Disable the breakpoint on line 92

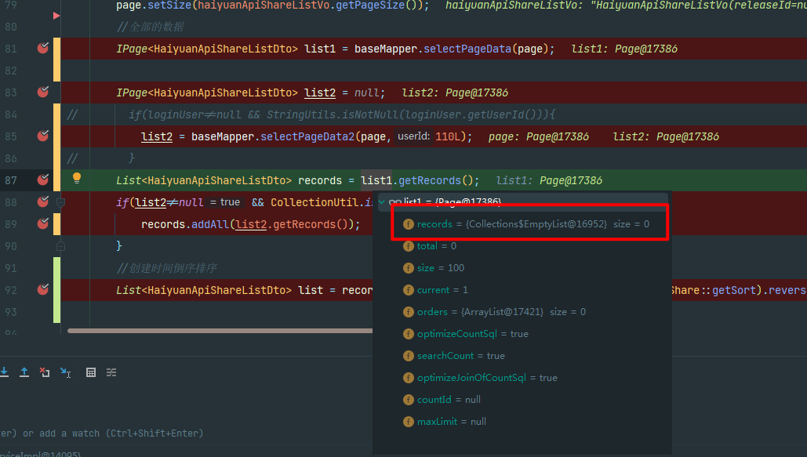(x=42, y=289)
